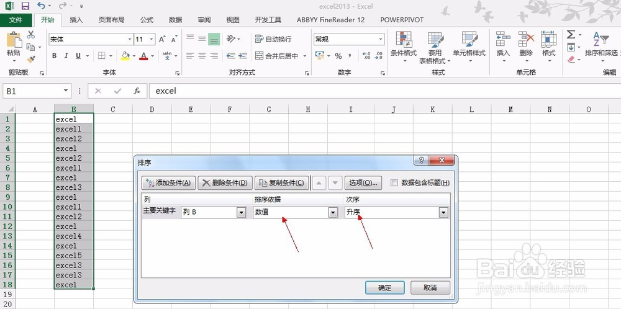Increase font size with larger A

coord(162,39)
